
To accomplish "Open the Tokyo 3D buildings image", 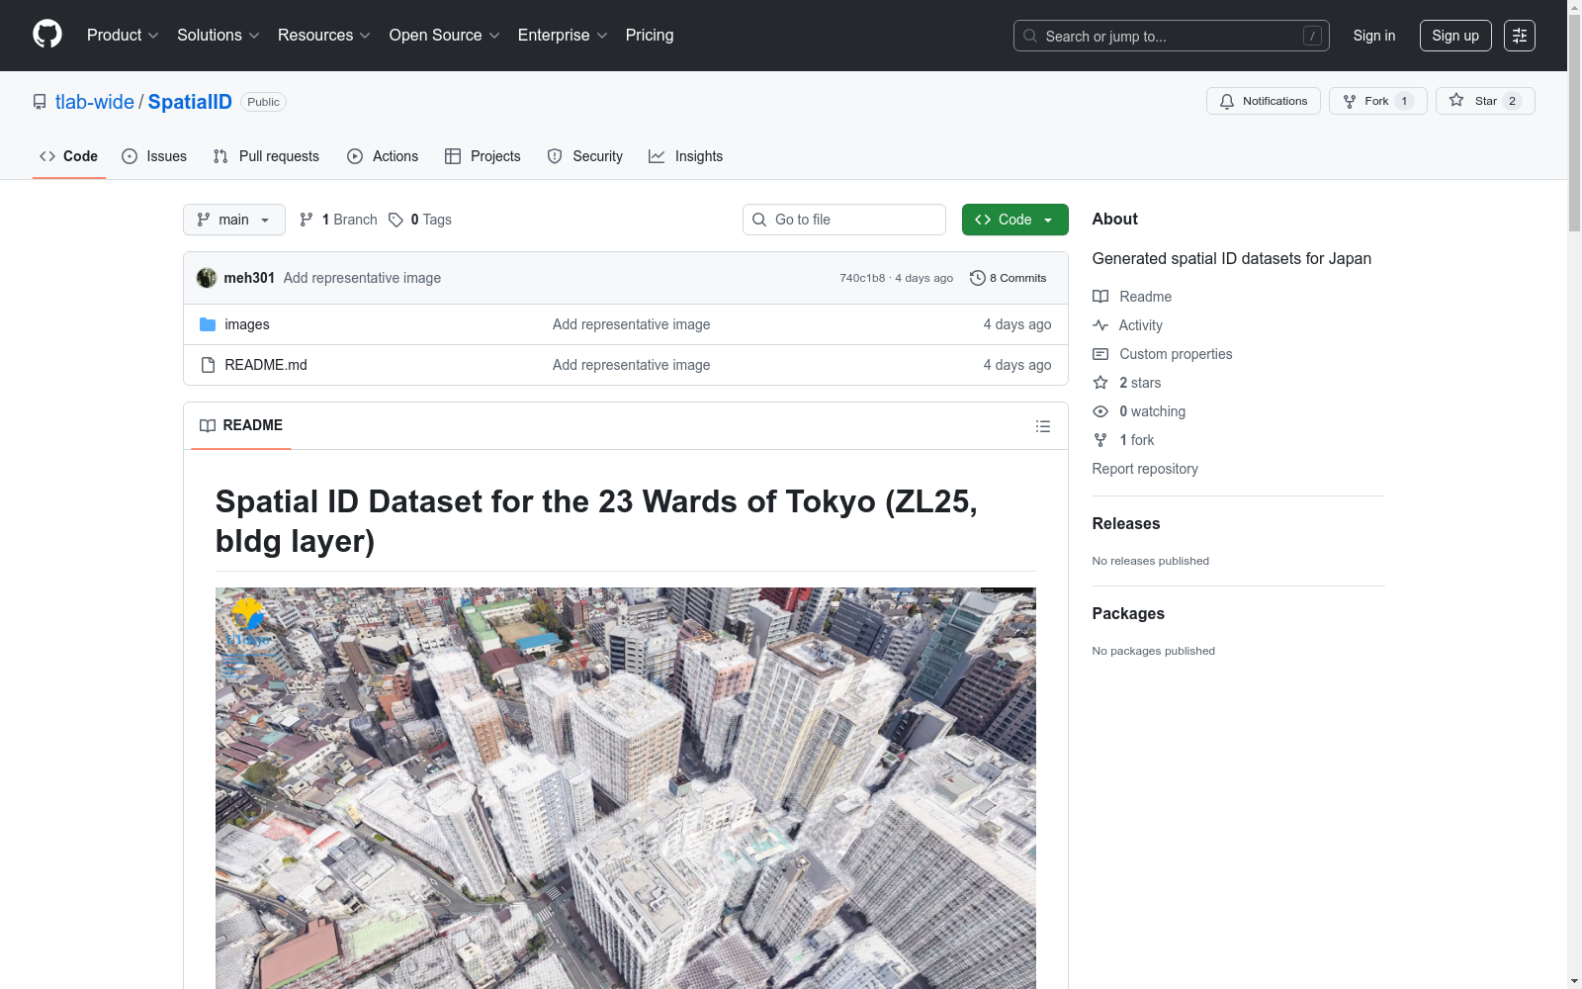I will click(x=626, y=788).
